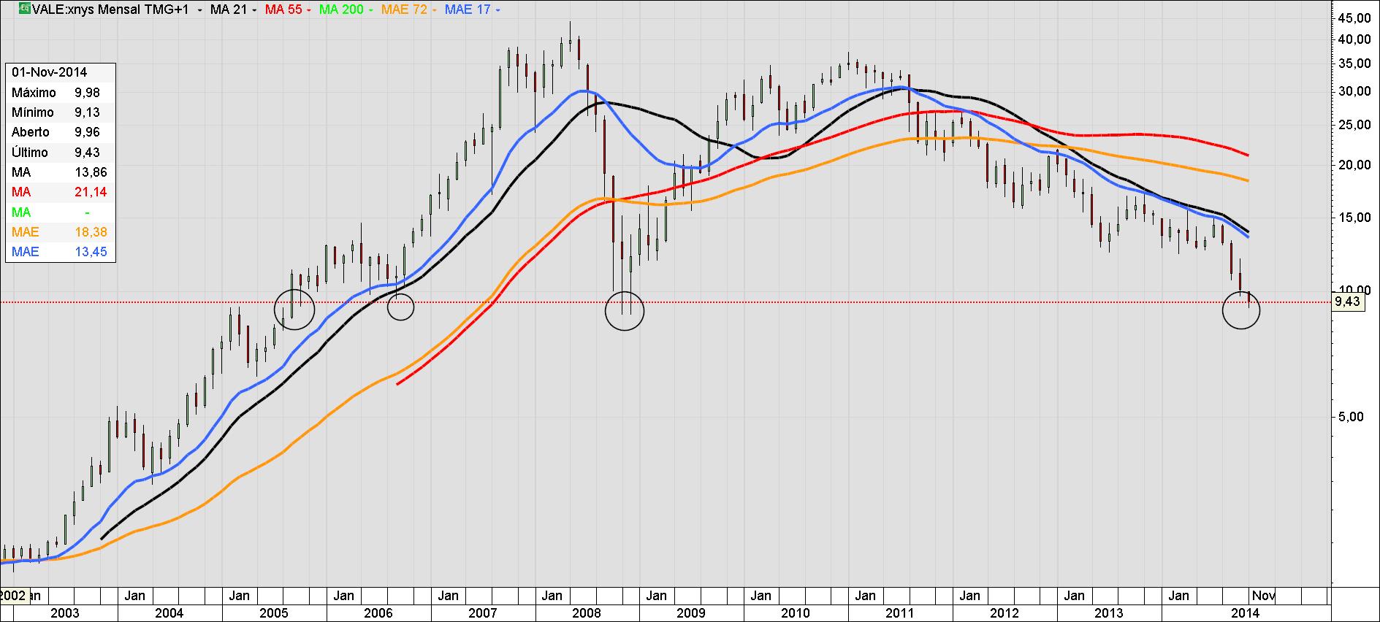1380x622 pixels.
Task: Select the green MA 200 legend label
Action: click(x=341, y=9)
